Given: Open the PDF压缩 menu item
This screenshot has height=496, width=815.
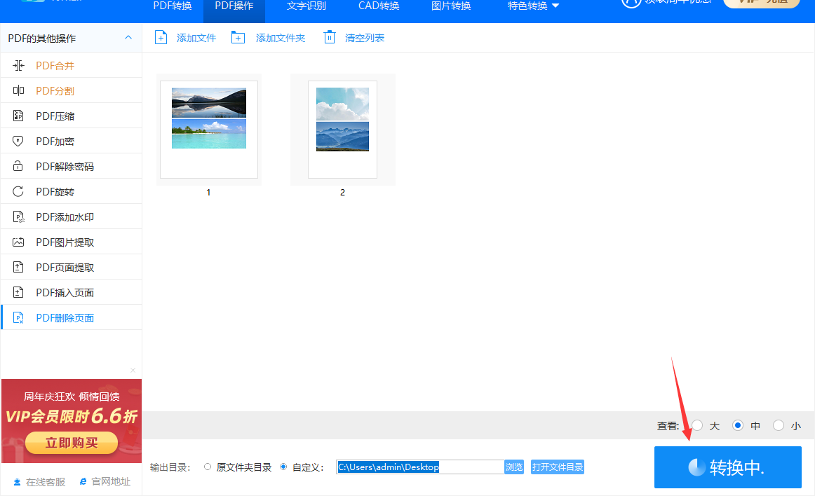Looking at the screenshot, I should pyautogui.click(x=72, y=116).
